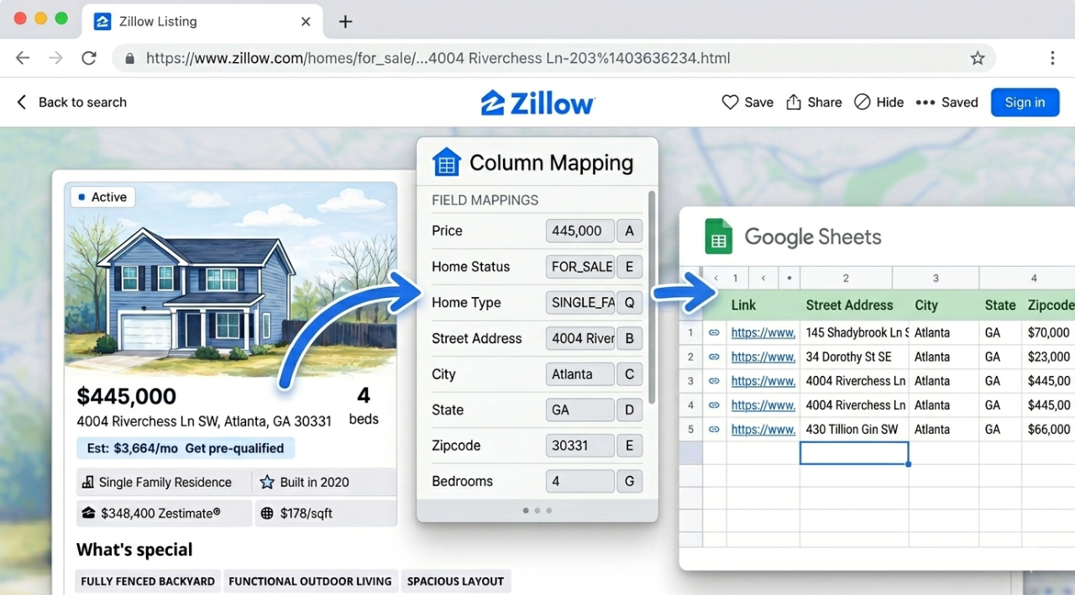Open the Street Address column picker B
Viewport: 1075px width, 595px height.
point(630,338)
